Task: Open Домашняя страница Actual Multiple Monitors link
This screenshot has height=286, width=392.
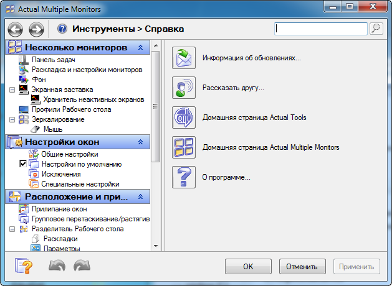Action: click(x=270, y=147)
